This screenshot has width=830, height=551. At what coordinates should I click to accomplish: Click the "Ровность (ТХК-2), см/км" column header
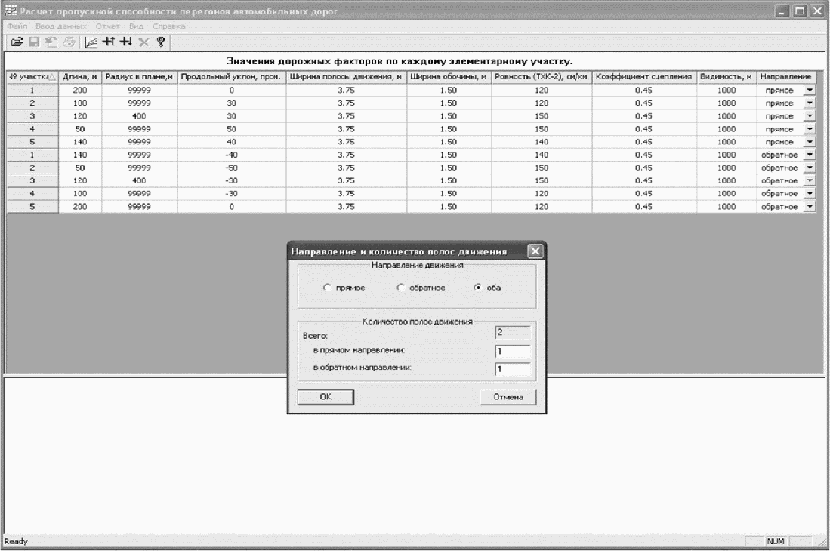click(541, 77)
